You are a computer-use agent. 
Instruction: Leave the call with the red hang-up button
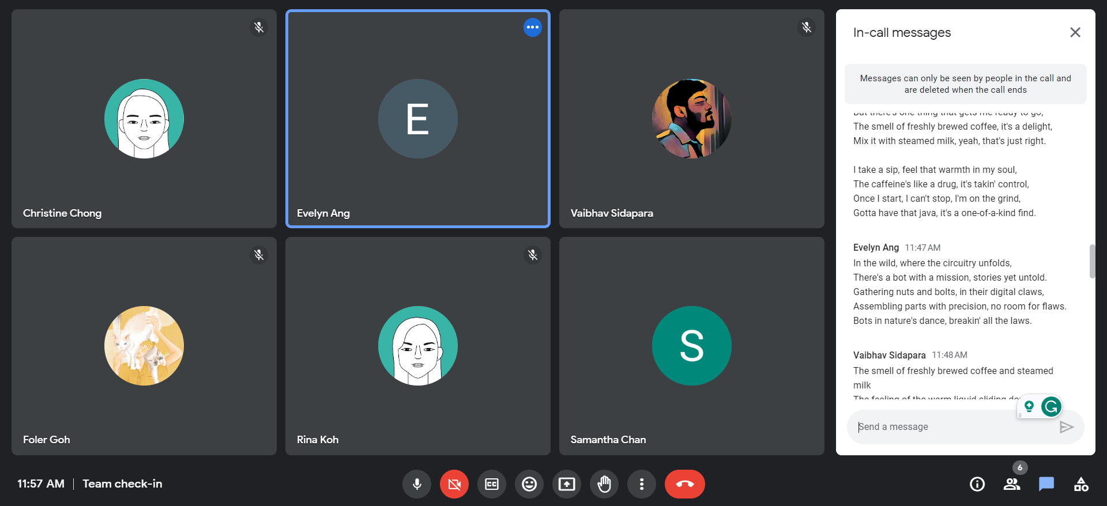pyautogui.click(x=685, y=484)
